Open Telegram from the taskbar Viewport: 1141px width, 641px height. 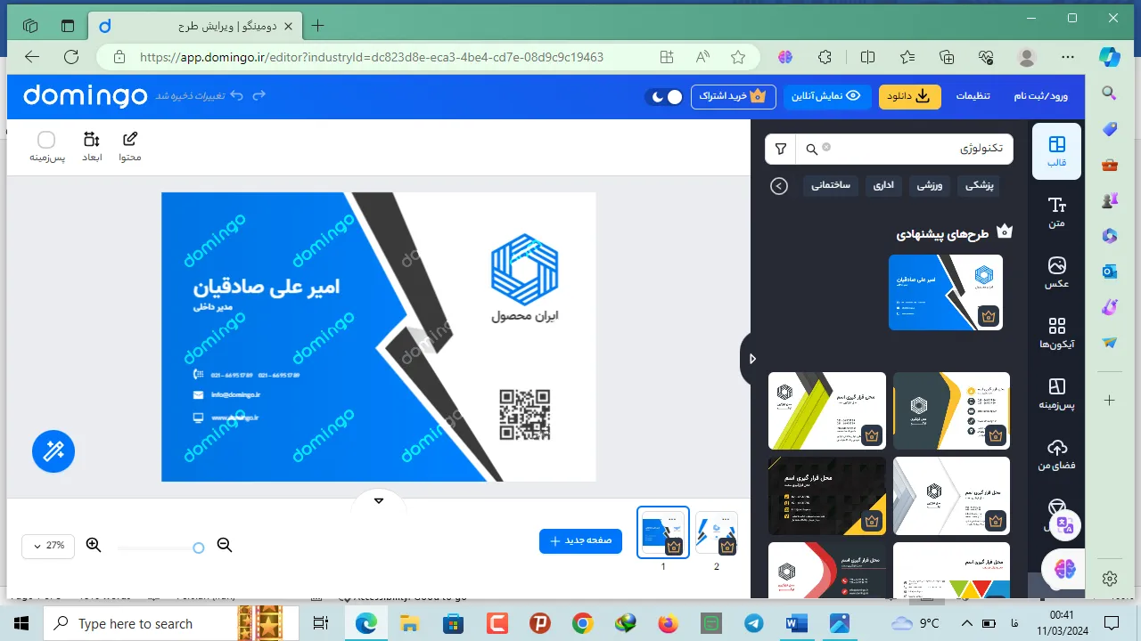[x=753, y=623]
